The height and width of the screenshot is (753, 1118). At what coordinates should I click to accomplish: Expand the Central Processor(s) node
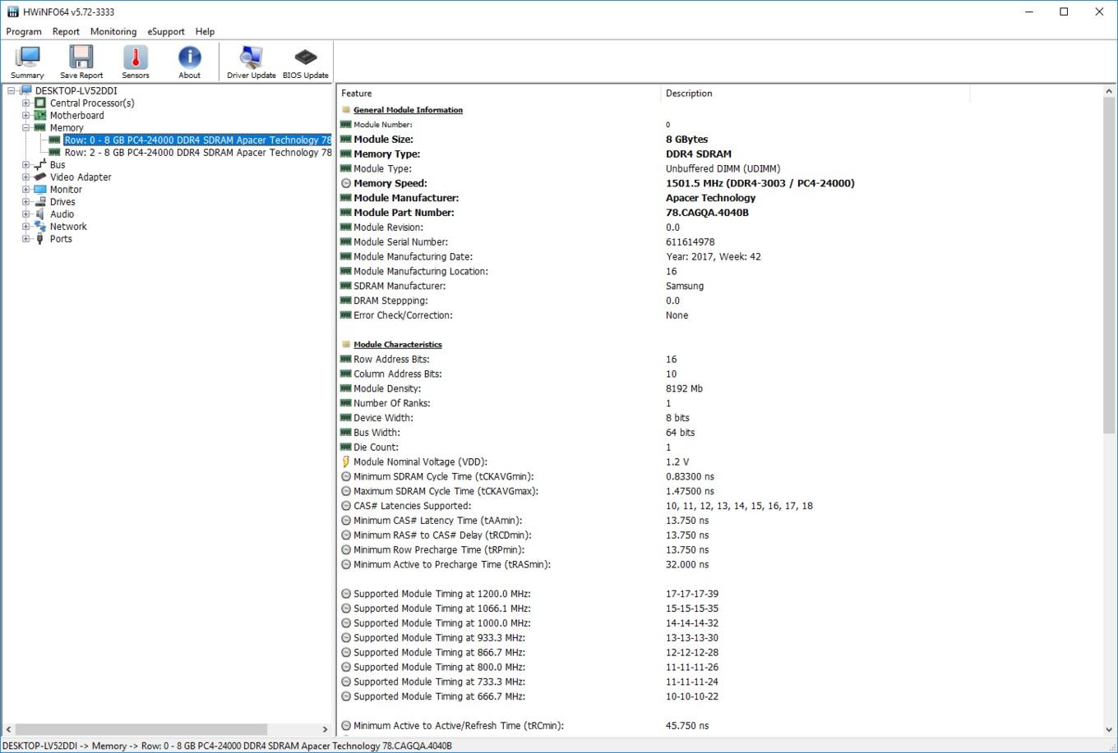[x=26, y=103]
